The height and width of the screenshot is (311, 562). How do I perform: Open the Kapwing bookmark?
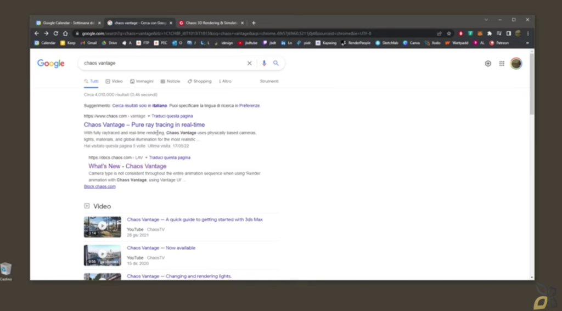point(326,43)
